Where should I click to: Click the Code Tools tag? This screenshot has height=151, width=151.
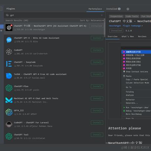click(132, 16)
